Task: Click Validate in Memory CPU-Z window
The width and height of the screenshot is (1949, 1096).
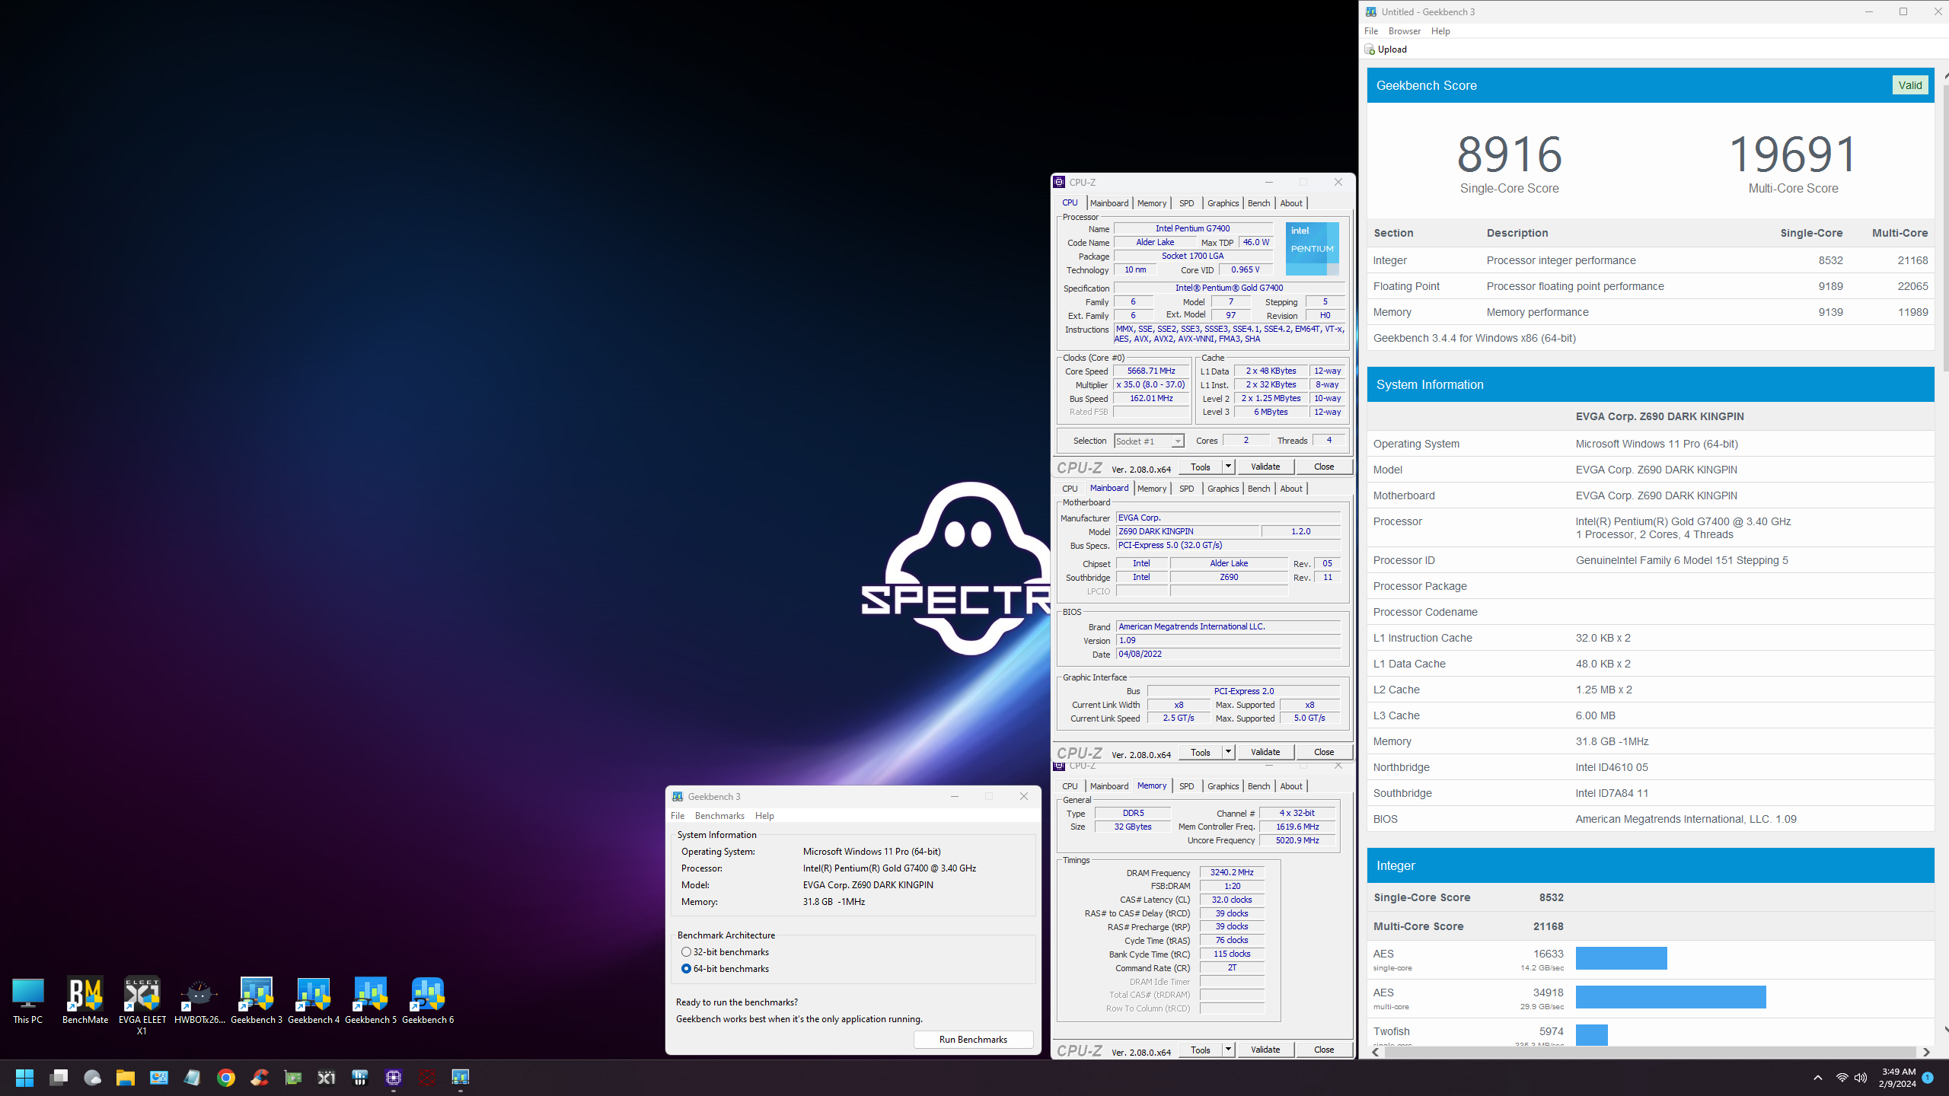Action: [x=1265, y=1050]
